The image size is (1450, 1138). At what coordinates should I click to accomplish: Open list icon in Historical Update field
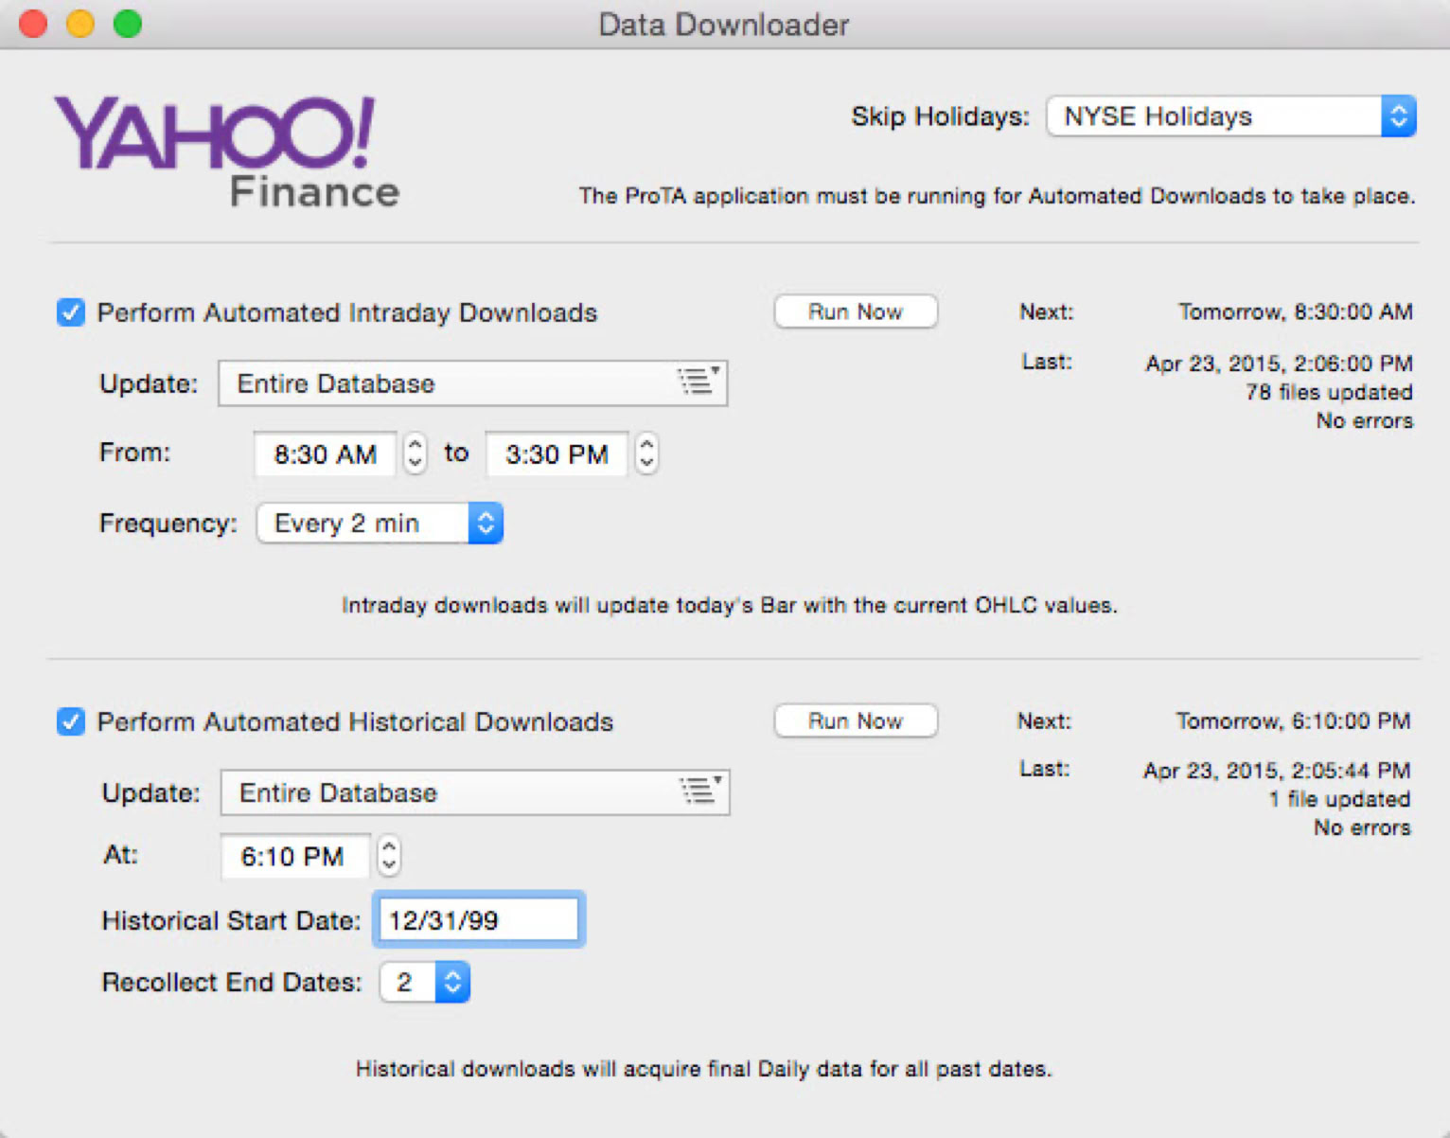coord(700,790)
